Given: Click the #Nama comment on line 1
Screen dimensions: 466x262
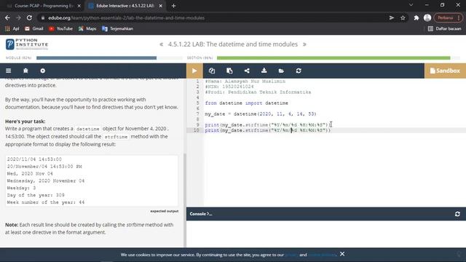Looking at the screenshot, I should (x=245, y=81).
